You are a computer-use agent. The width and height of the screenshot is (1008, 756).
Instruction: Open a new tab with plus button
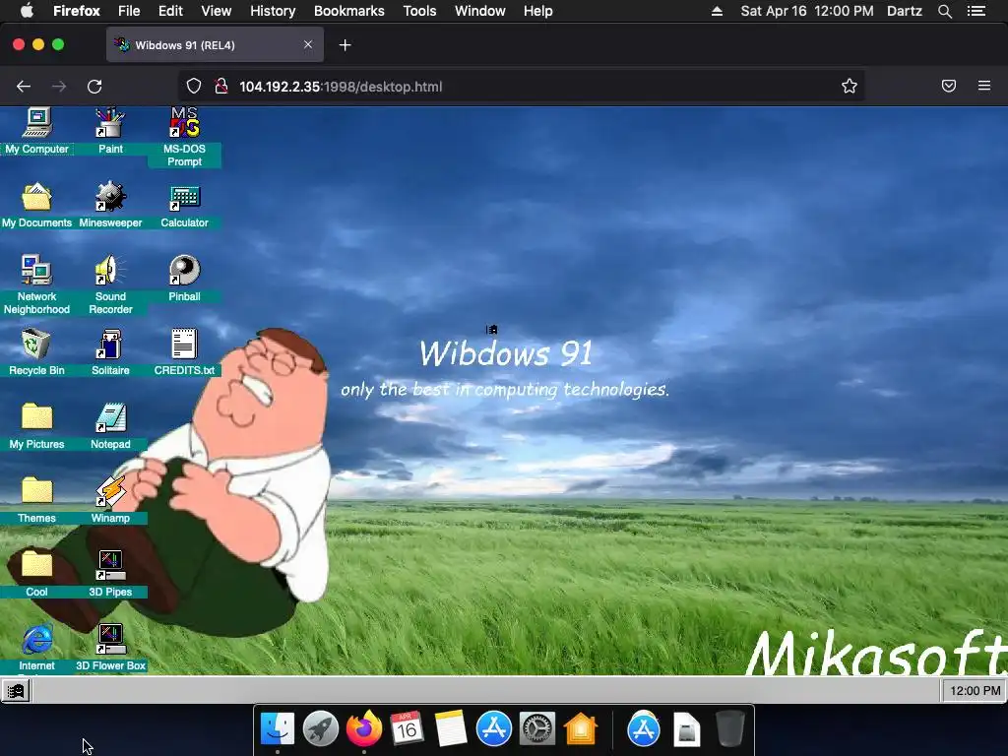(346, 45)
